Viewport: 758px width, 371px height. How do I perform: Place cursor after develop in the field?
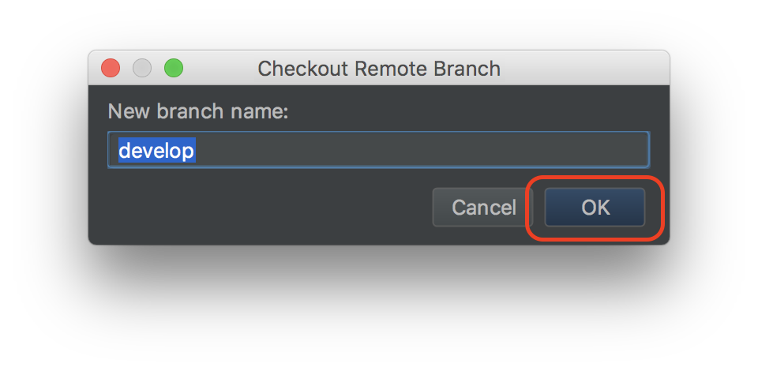pyautogui.click(x=197, y=150)
